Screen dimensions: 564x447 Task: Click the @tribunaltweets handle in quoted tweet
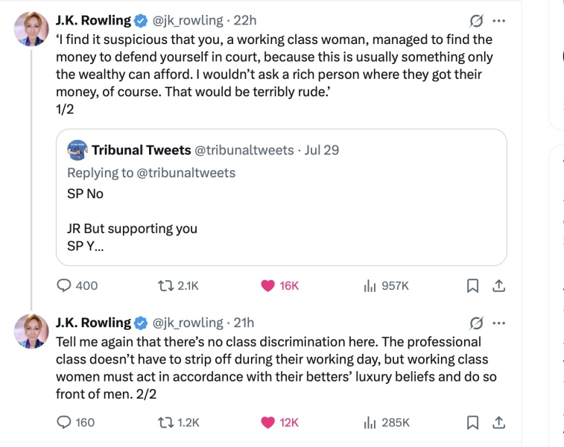tap(244, 150)
